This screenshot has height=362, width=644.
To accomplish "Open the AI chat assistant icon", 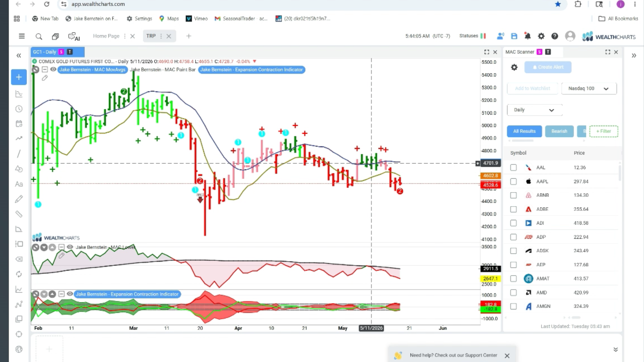I will pos(74,36).
